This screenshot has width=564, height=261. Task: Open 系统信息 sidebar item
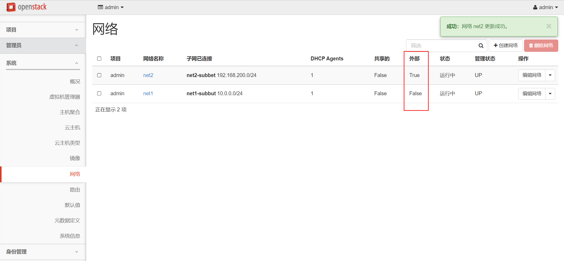click(70, 236)
